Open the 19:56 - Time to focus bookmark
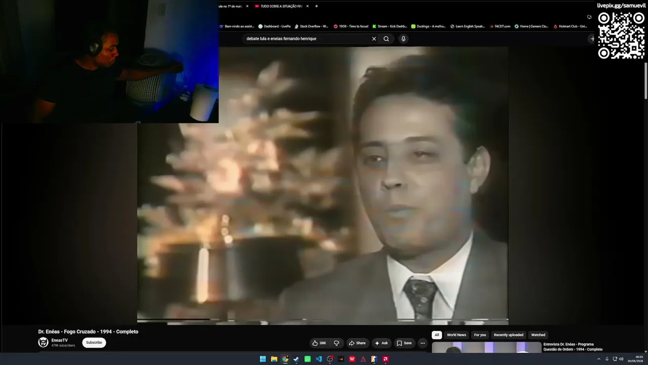Viewport: 648px width, 365px height. (351, 26)
